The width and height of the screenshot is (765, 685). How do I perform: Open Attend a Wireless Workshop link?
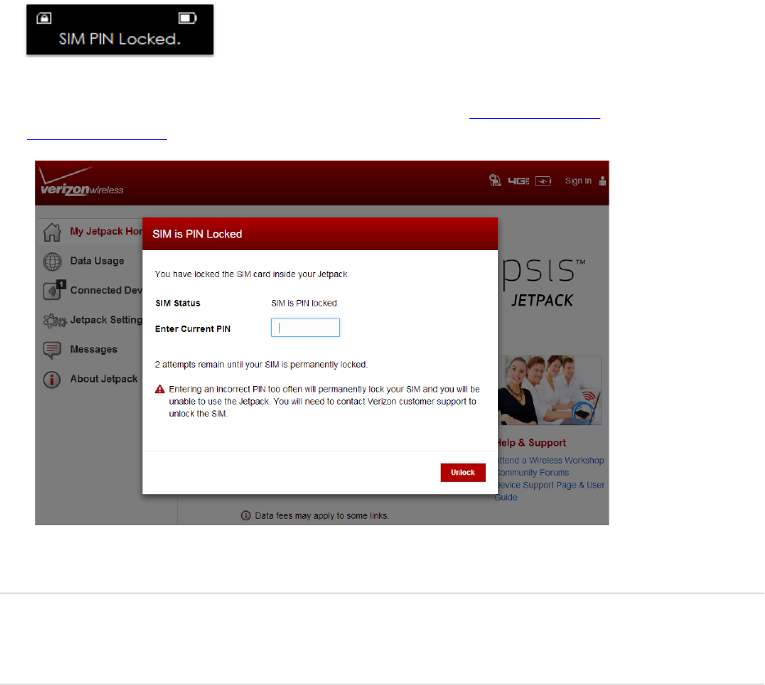coord(551,460)
